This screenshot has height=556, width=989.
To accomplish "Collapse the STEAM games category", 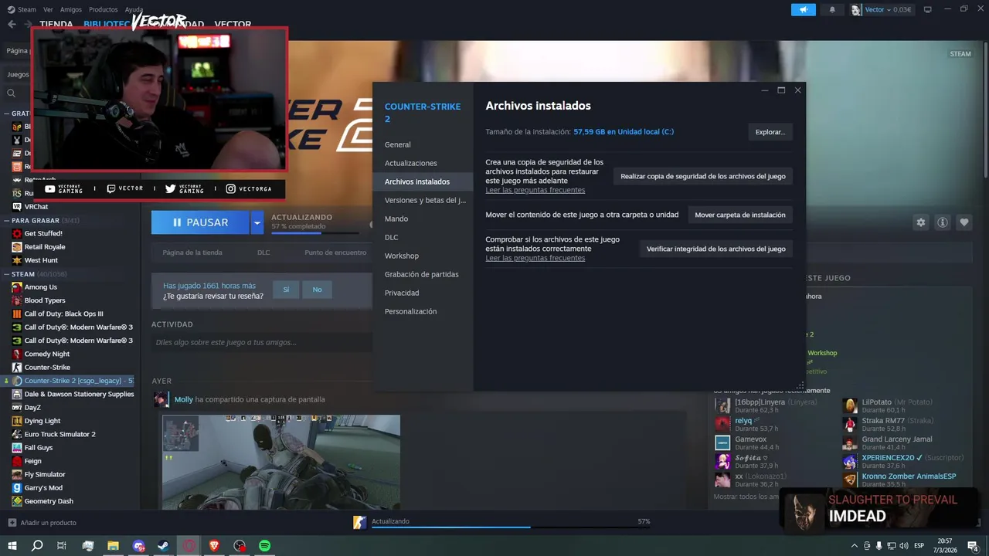I will coord(7,273).
